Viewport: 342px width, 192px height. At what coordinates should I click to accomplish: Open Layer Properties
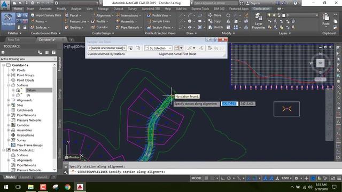coord(259,21)
